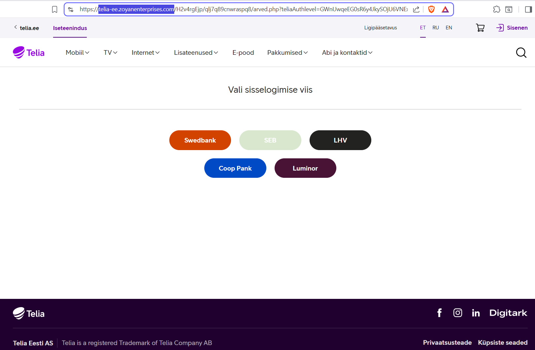Viewport: 535px width, 350px height.
Task: Open the Brave Shields lion icon
Action: click(431, 10)
